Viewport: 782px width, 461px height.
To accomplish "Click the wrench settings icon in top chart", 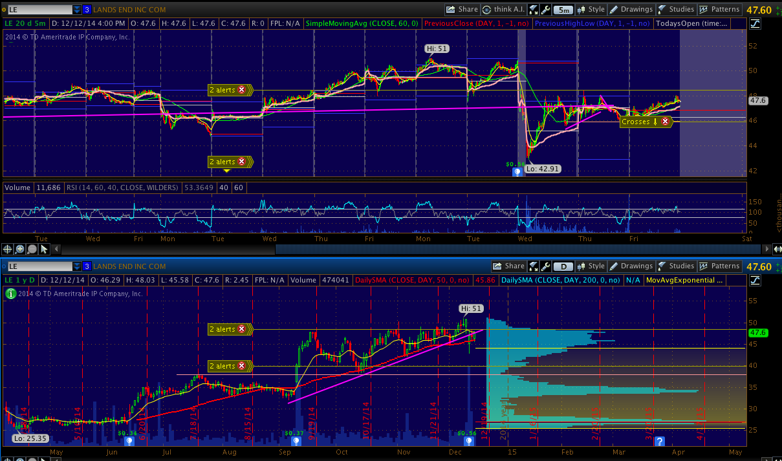I will point(546,10).
